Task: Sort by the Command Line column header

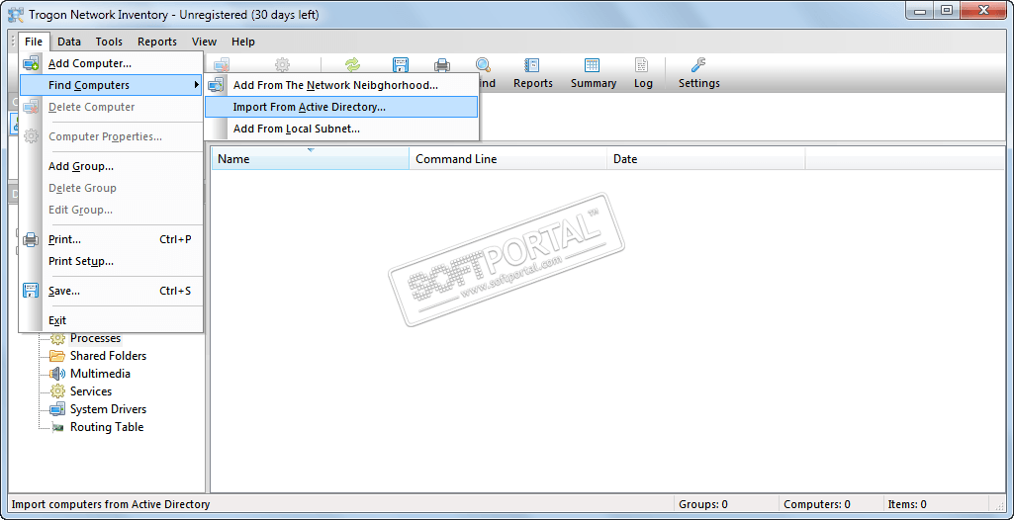Action: coord(508,159)
